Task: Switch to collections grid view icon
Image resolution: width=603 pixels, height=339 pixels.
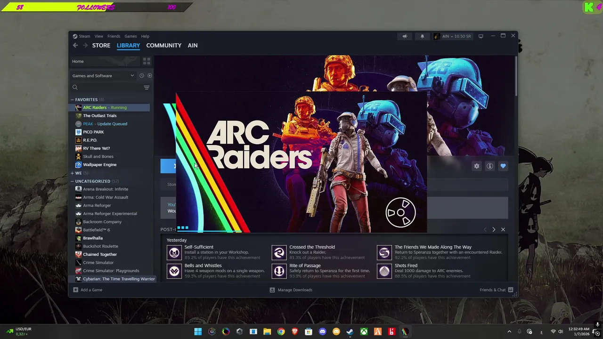Action: [147, 61]
